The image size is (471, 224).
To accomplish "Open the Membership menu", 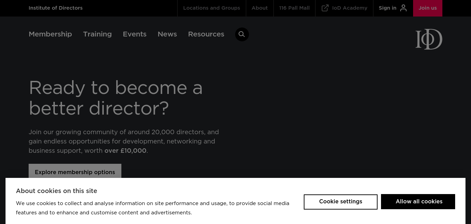I will click(x=50, y=34).
